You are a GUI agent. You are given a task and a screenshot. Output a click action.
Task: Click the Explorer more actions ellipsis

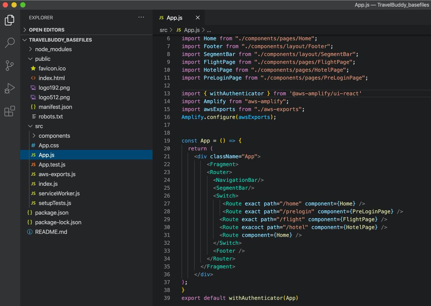(141, 17)
